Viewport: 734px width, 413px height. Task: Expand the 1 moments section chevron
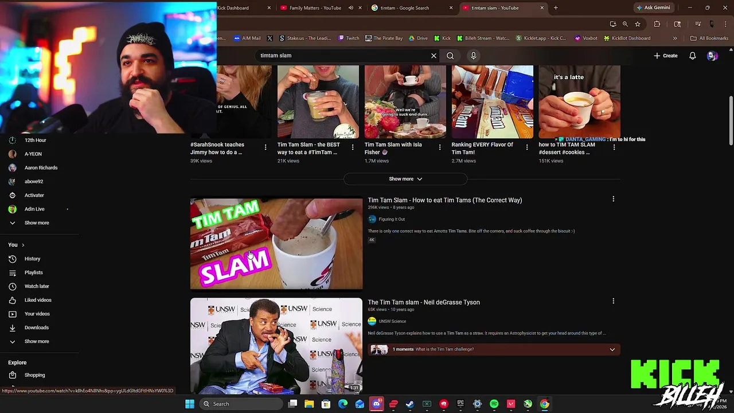tap(612, 349)
